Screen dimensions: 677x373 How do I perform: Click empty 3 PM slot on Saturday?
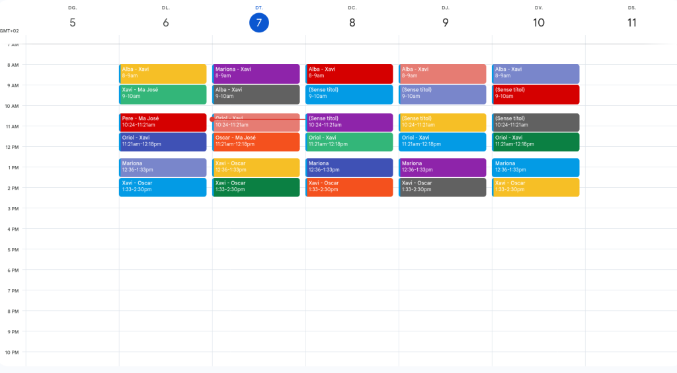coord(631,218)
